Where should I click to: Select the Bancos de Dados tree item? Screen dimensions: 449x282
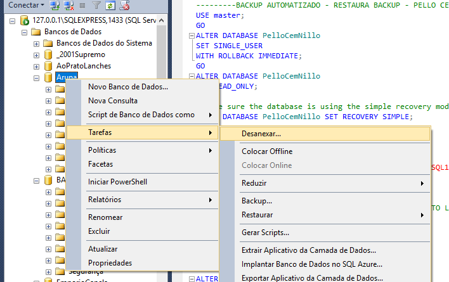(x=73, y=32)
